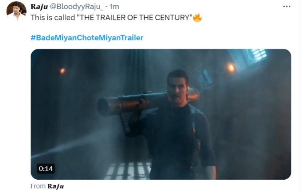Screen dimensions: 308x193
Task: Open Raju's profile from the 'From Raju' credit
Action: coord(55,186)
